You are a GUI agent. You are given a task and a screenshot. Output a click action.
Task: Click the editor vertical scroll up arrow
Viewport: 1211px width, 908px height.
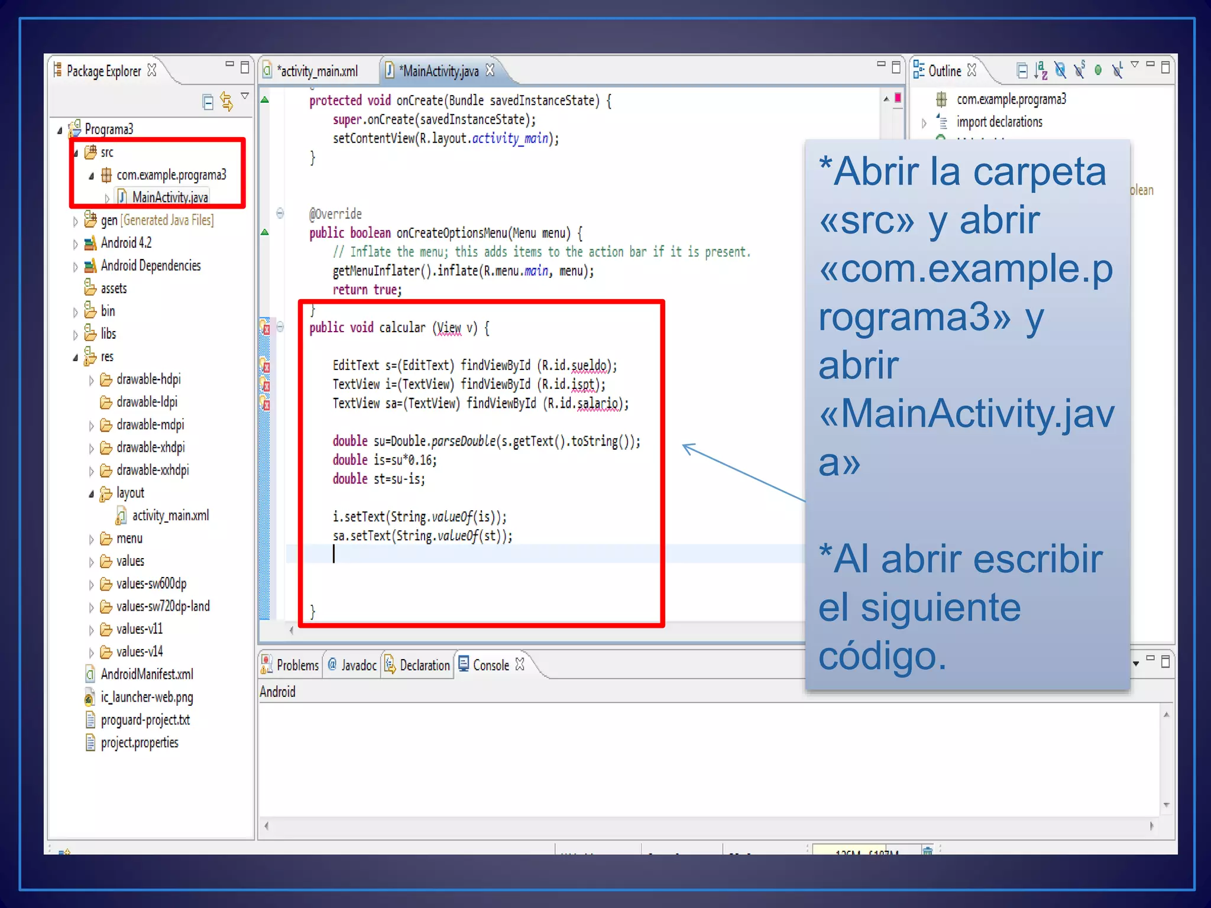pyautogui.click(x=886, y=99)
